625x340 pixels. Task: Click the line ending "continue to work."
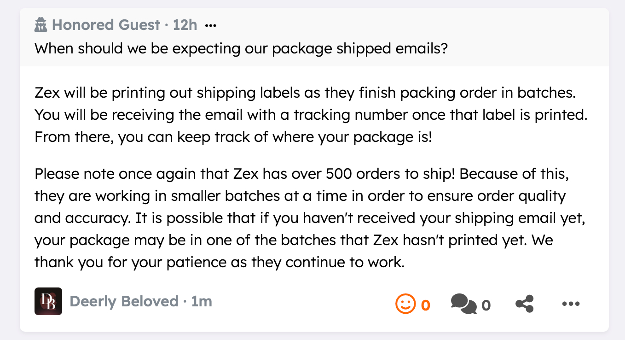[219, 263]
